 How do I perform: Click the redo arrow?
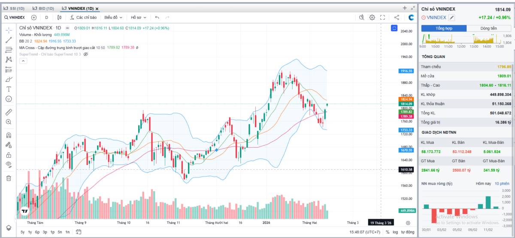167,17
